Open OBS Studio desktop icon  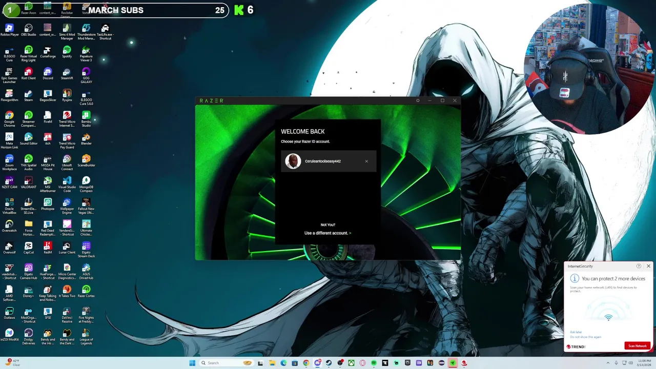[x=28, y=30]
